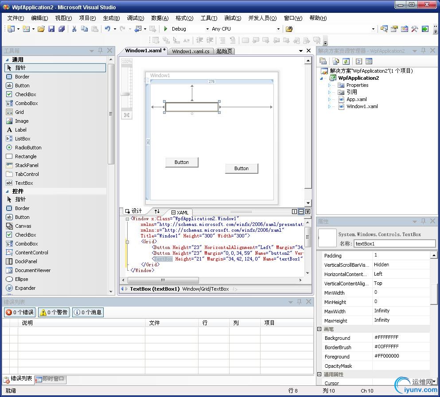Switch to the Window1.xaml.cs tab
The width and height of the screenshot is (440, 397).
point(191,51)
